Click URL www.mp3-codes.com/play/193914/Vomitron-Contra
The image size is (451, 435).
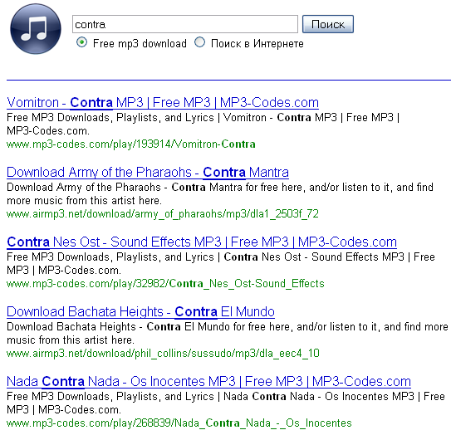coord(131,144)
